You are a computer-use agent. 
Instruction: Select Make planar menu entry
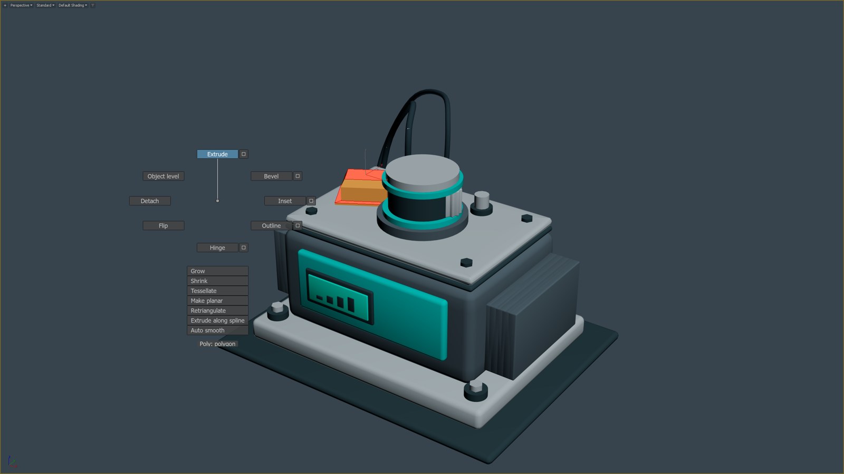tap(217, 301)
